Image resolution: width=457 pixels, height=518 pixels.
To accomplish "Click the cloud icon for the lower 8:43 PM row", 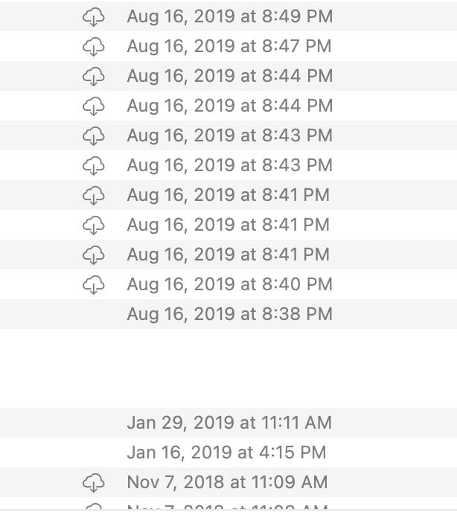I will 94,165.
